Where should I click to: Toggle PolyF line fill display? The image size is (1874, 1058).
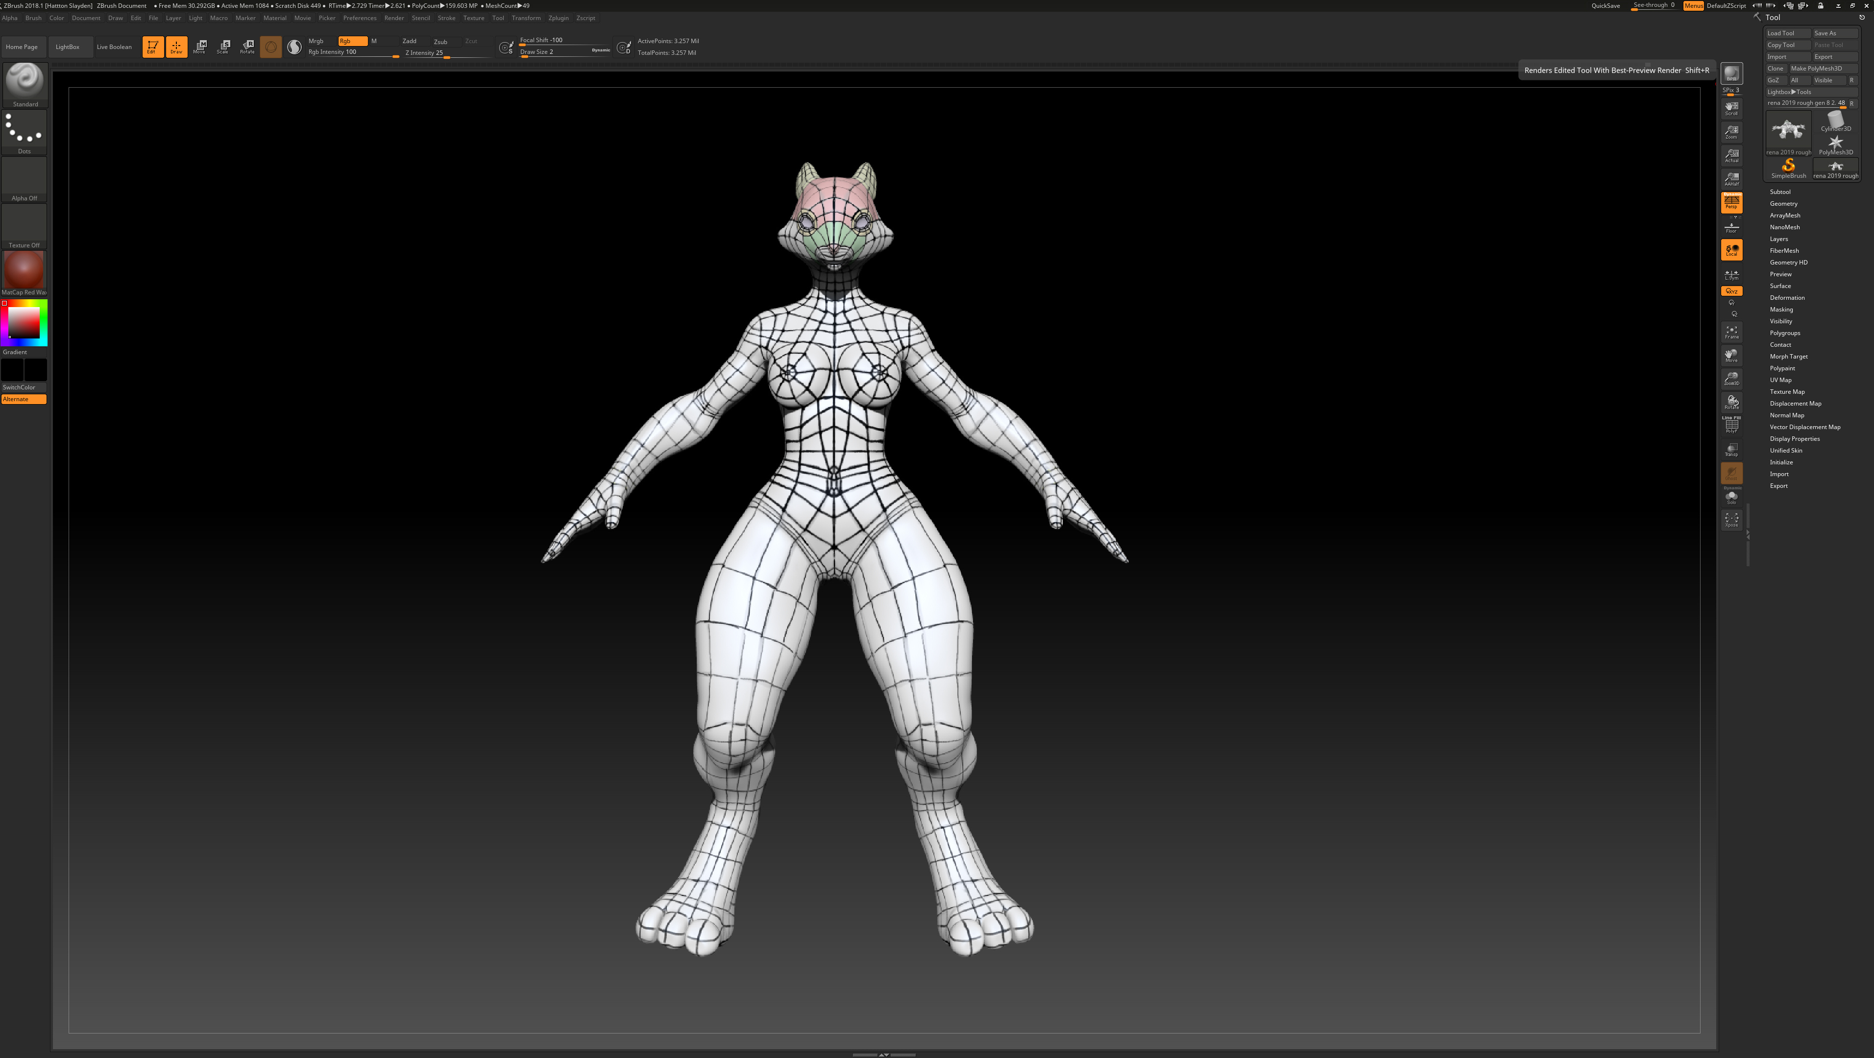pos(1731,425)
